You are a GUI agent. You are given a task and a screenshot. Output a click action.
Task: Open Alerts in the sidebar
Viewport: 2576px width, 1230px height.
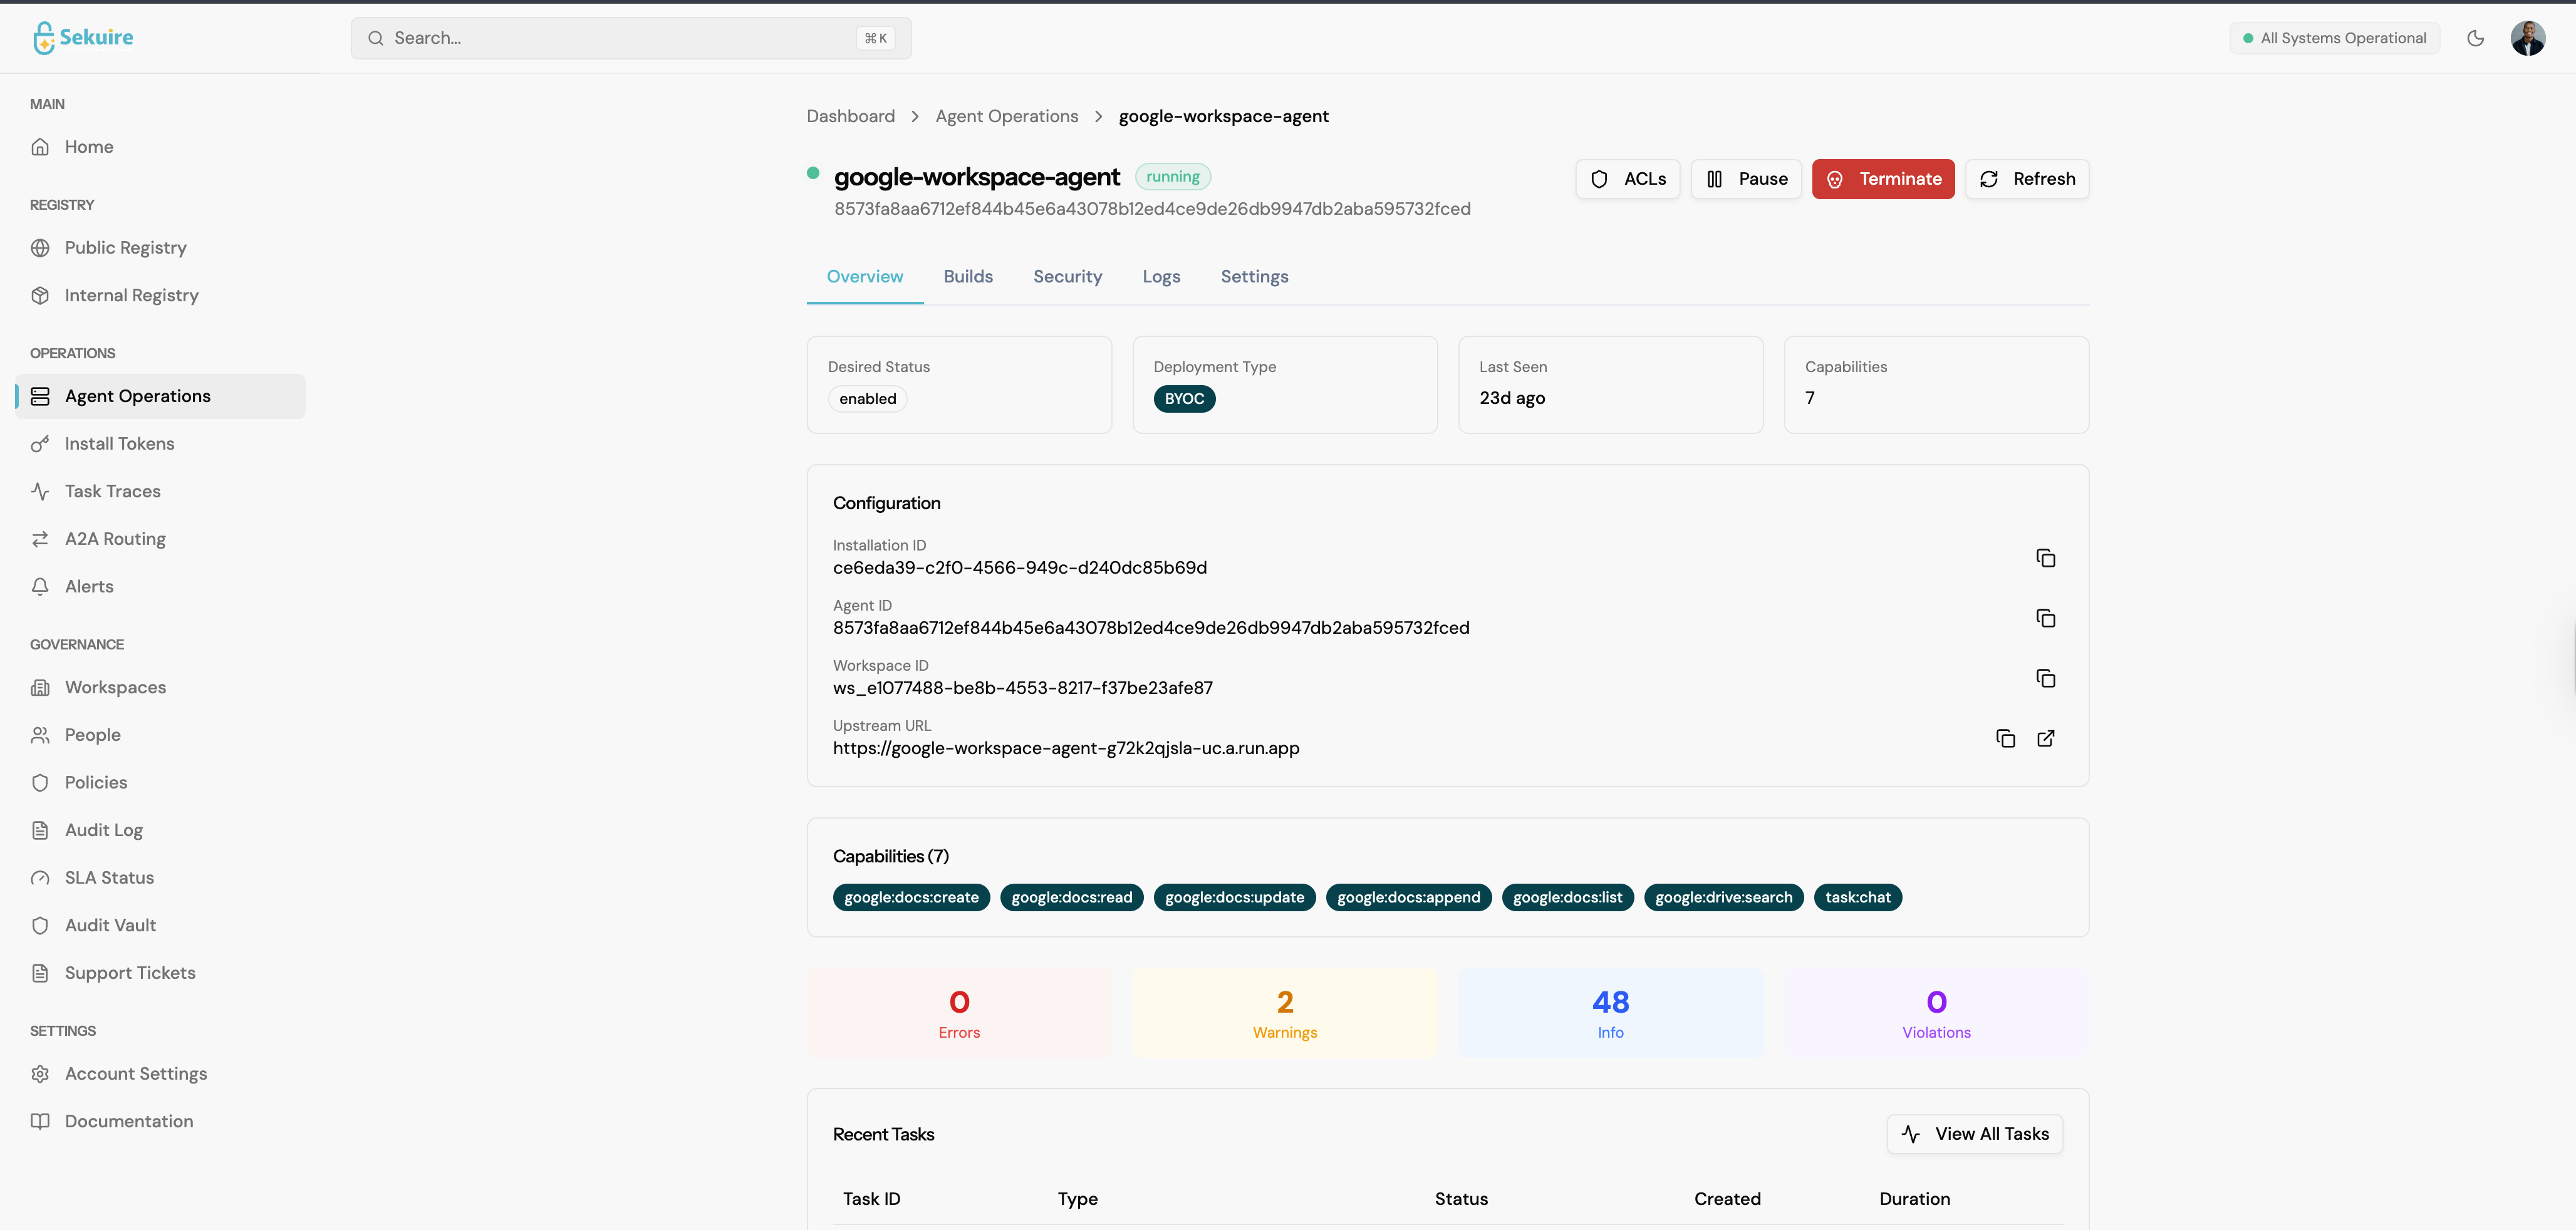(89, 586)
